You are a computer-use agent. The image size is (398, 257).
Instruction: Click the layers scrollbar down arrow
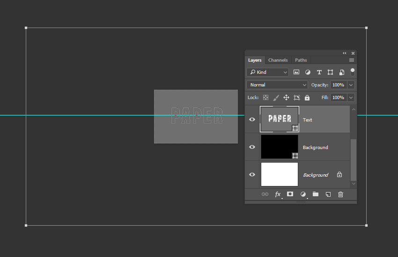[x=354, y=184]
